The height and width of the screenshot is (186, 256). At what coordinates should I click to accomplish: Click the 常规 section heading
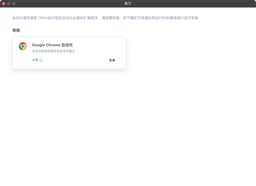pyautogui.click(x=16, y=30)
